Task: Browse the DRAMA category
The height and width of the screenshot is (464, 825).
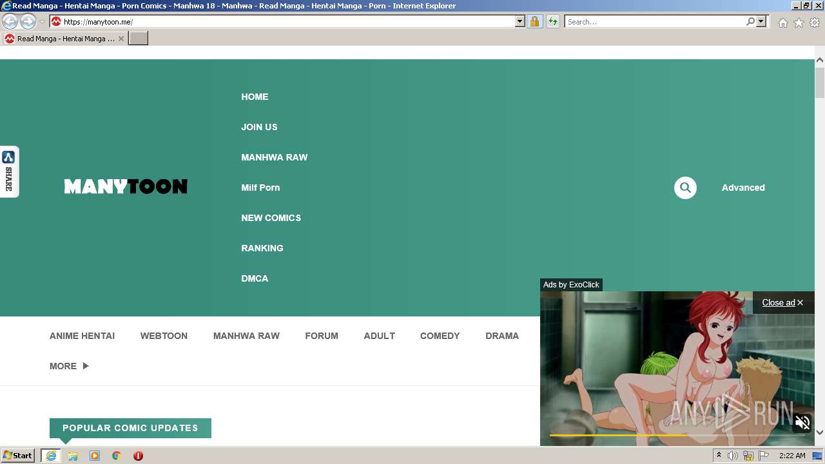Action: click(502, 336)
